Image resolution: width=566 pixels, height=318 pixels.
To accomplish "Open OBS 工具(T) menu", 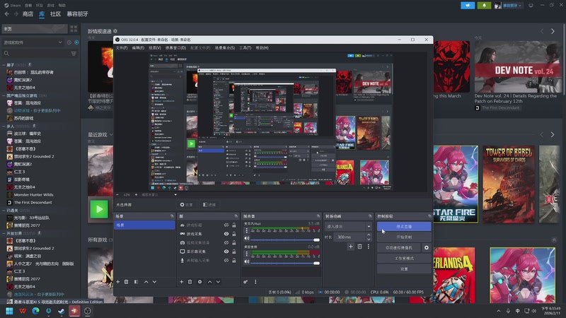I will tap(245, 47).
